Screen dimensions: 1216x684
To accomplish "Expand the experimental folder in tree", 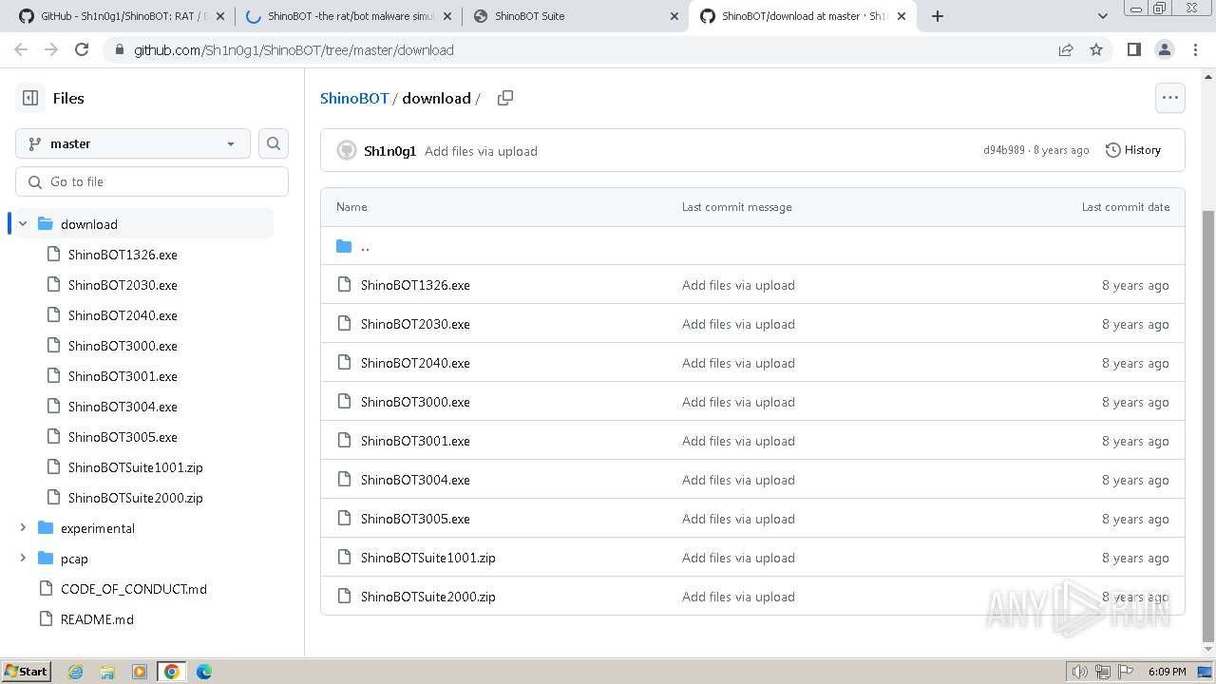I will click(x=23, y=528).
